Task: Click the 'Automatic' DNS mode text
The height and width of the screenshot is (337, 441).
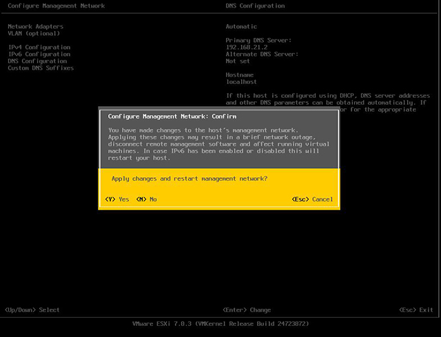Action: pos(241,26)
